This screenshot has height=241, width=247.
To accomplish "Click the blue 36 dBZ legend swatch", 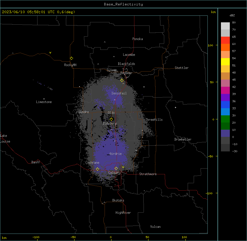I will (x=226, y=104).
